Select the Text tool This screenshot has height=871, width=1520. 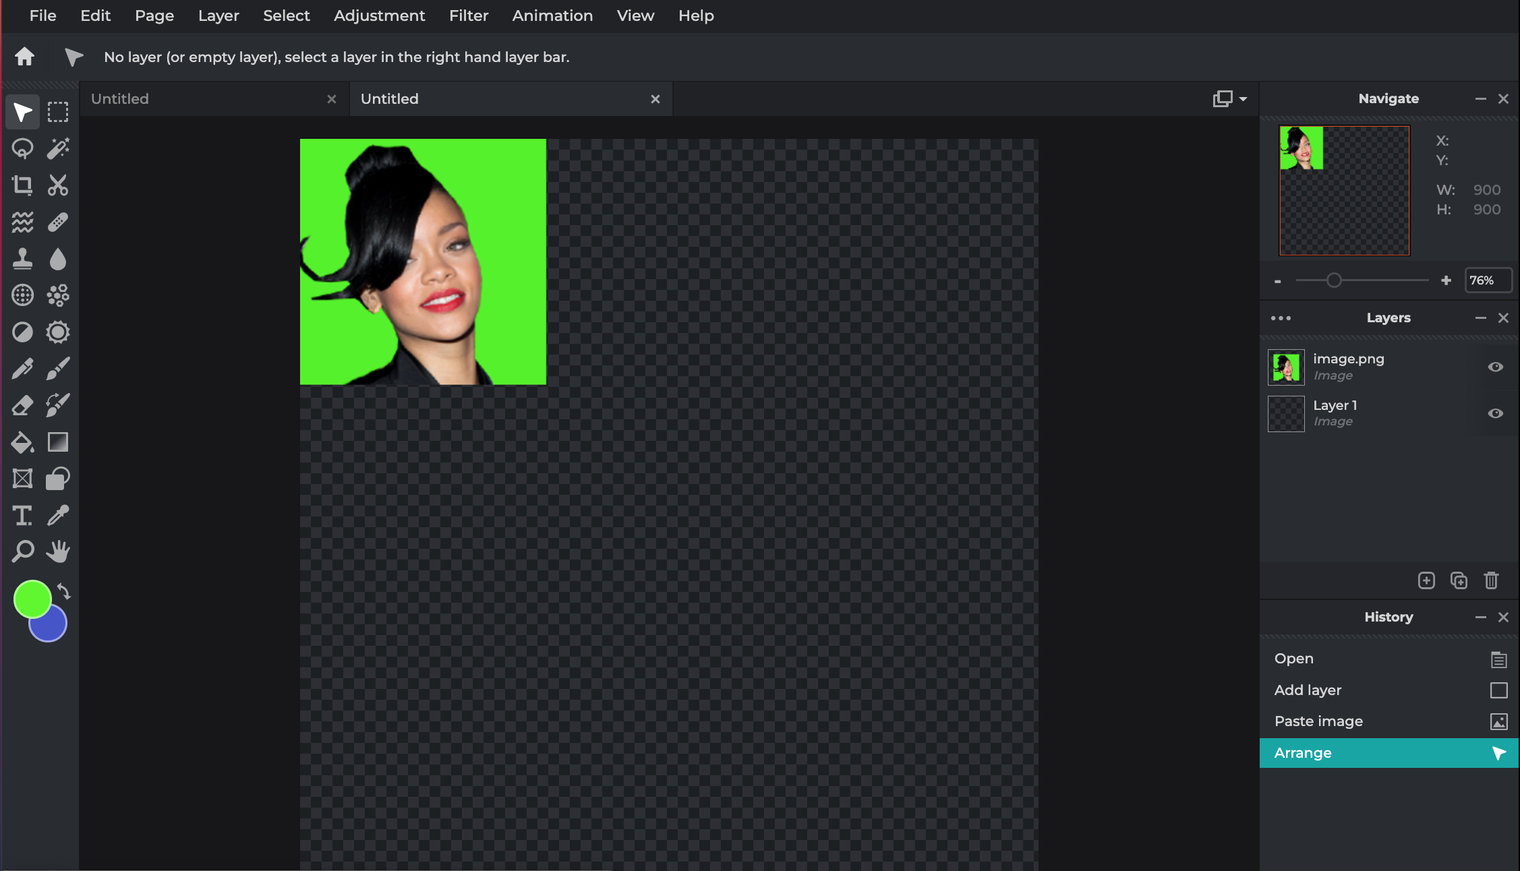22,516
